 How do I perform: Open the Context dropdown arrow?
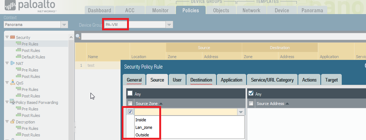(64, 24)
